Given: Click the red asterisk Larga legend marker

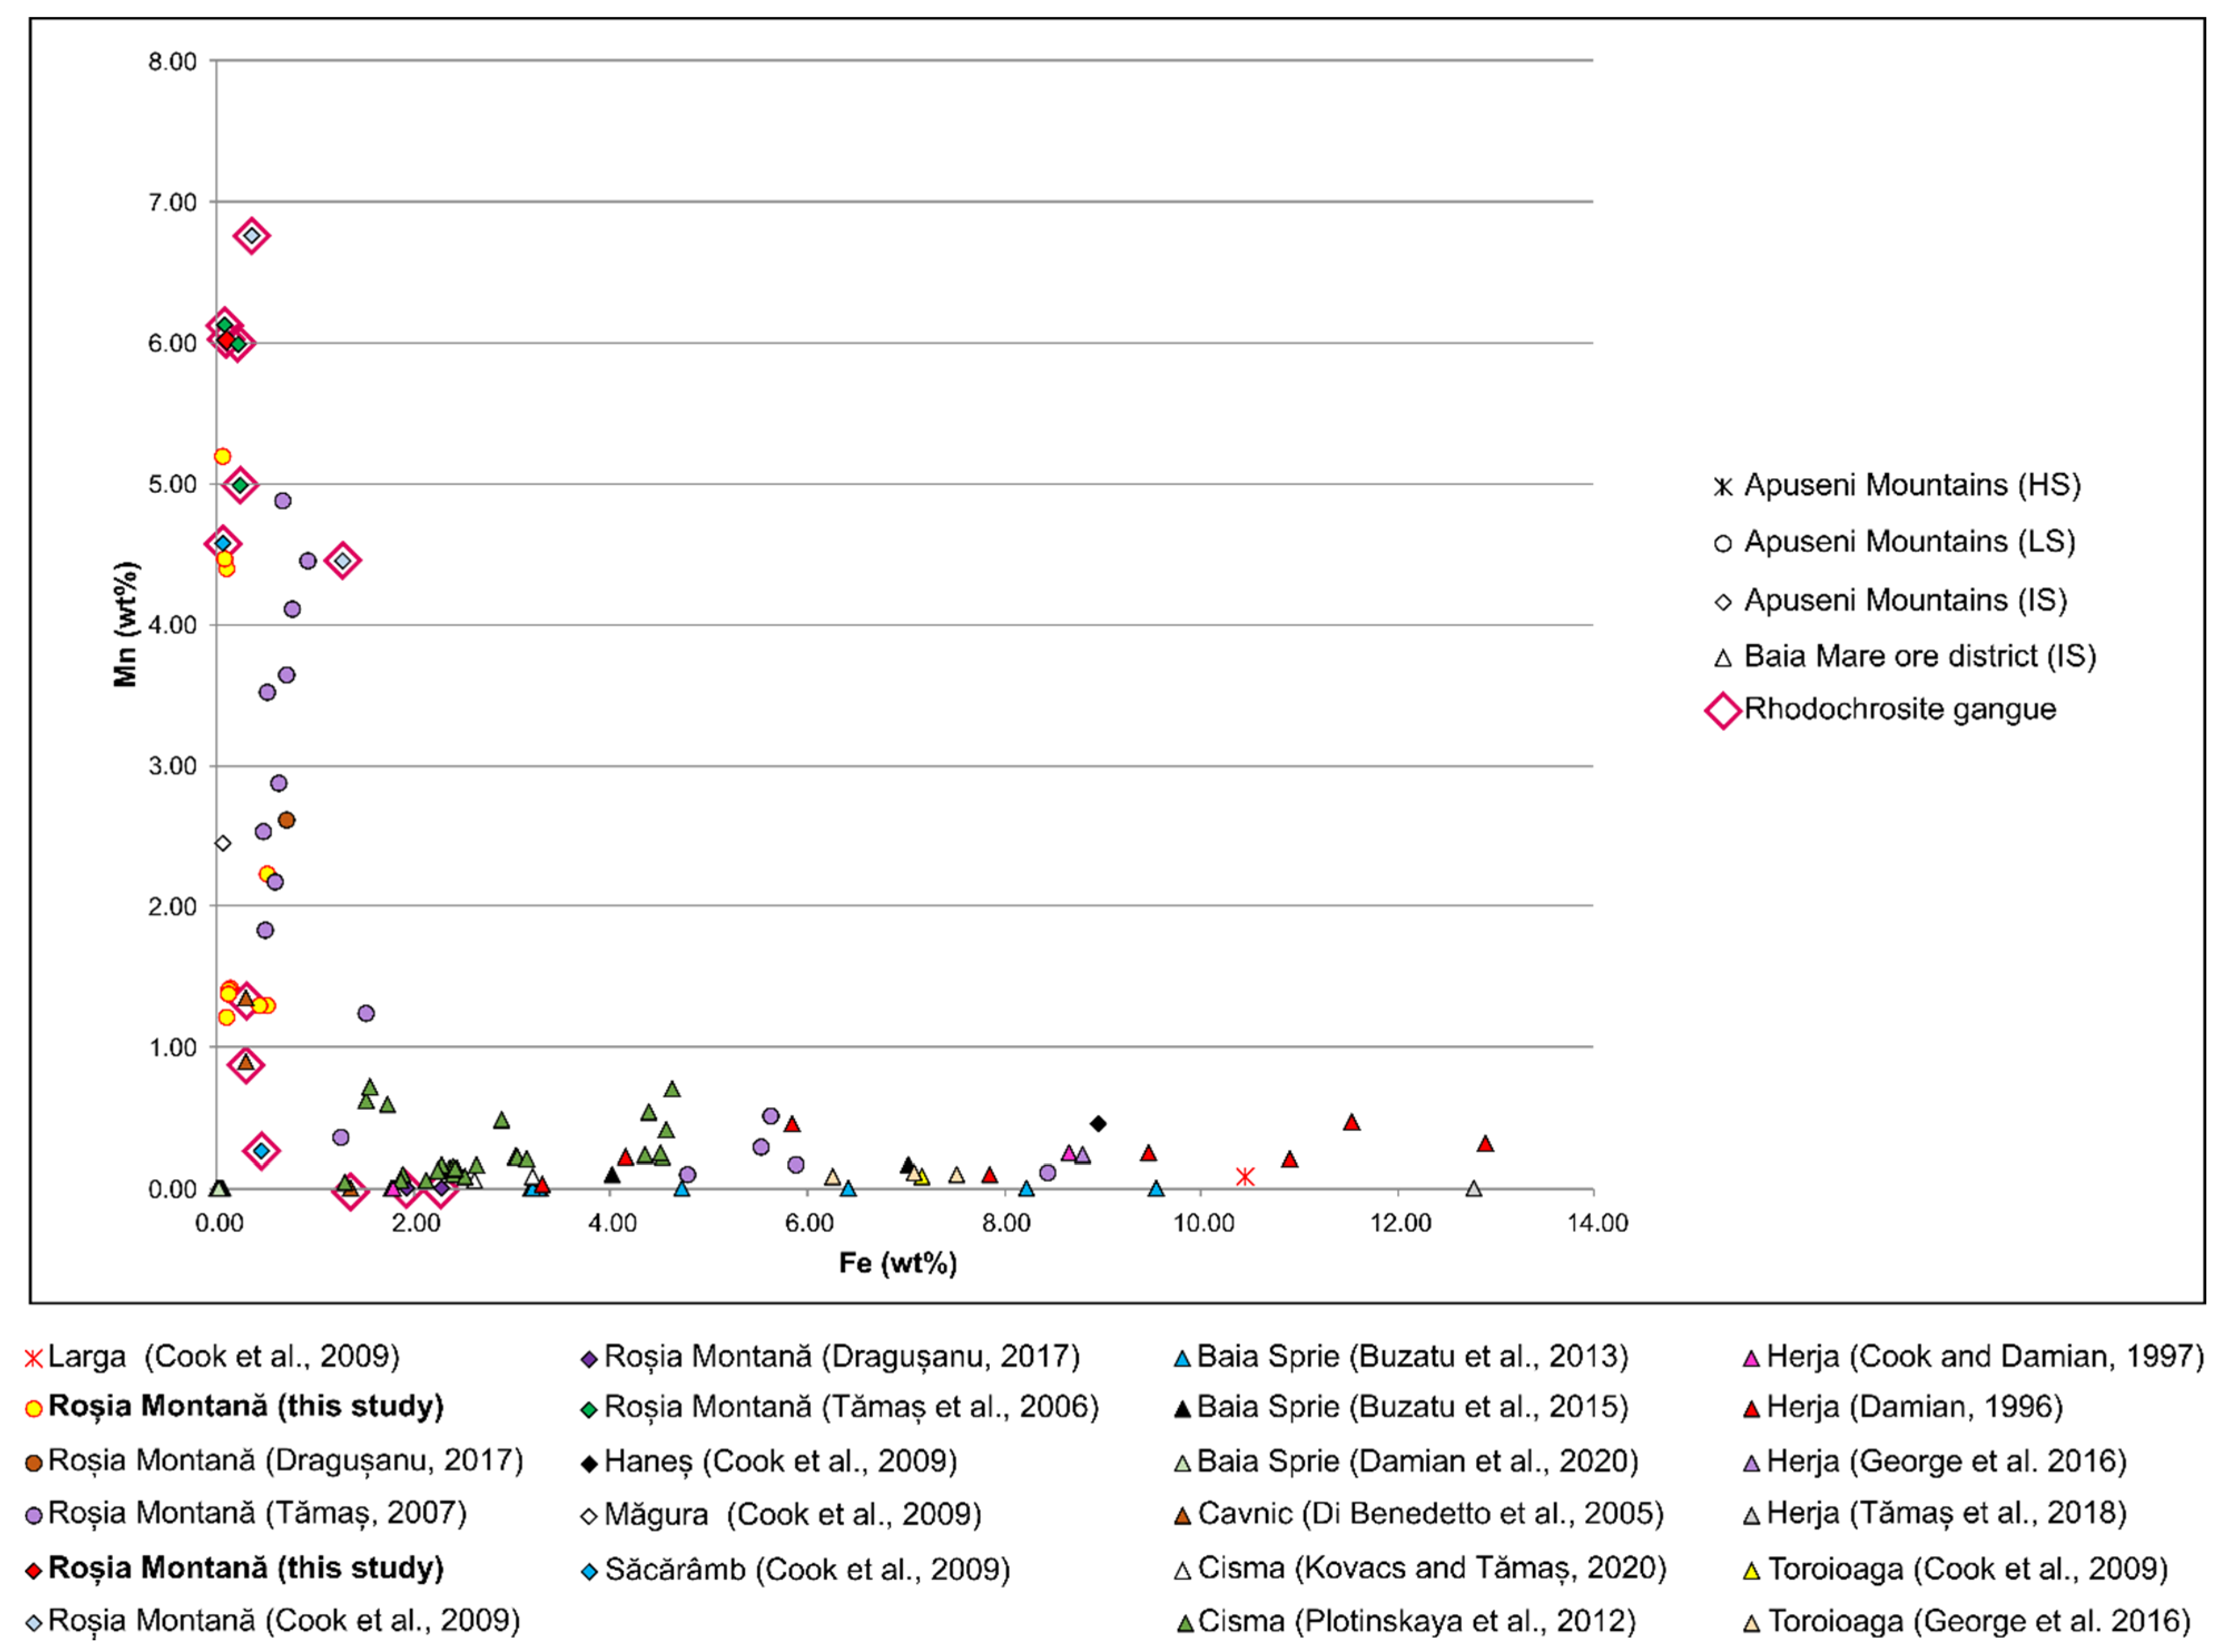Looking at the screenshot, I should pyautogui.click(x=34, y=1358).
